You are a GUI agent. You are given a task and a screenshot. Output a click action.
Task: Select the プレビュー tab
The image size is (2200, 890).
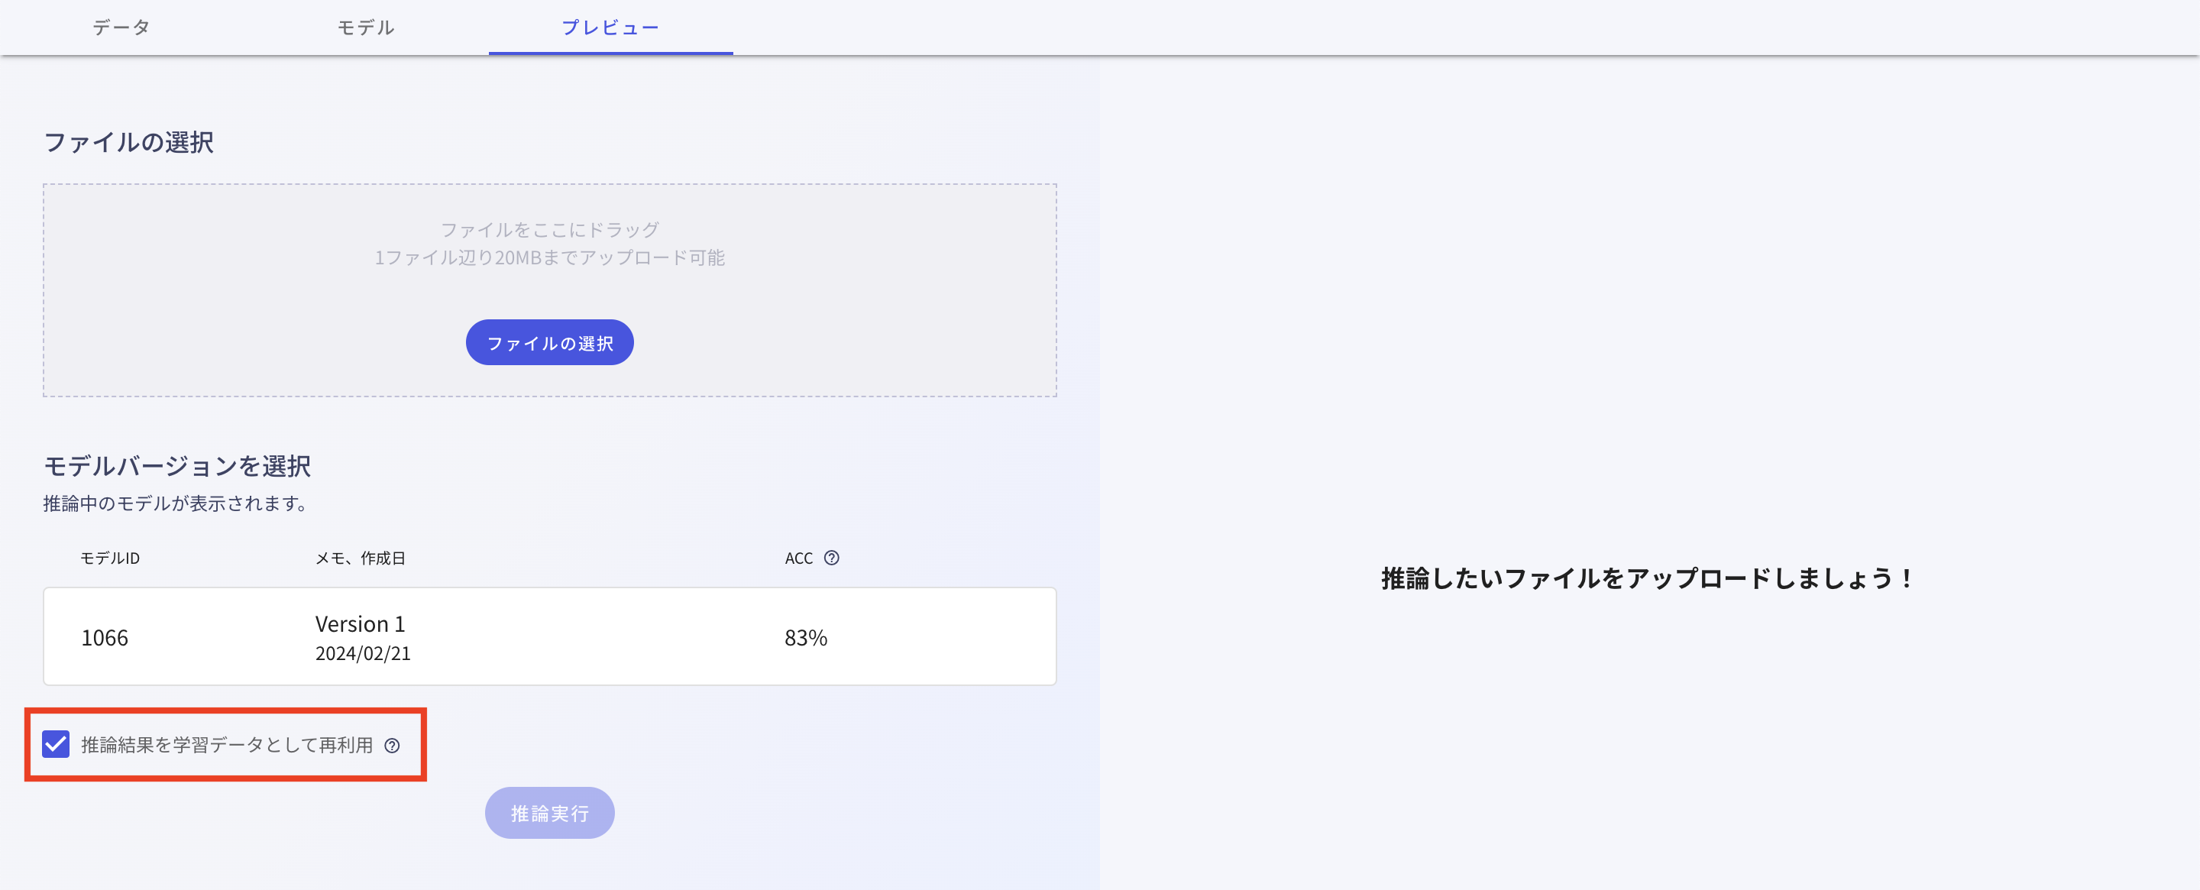[610, 27]
